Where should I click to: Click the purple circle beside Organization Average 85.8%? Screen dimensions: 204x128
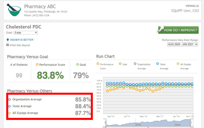(x=9, y=99)
